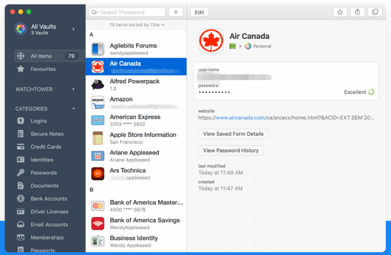Click View Password History button

[231, 150]
